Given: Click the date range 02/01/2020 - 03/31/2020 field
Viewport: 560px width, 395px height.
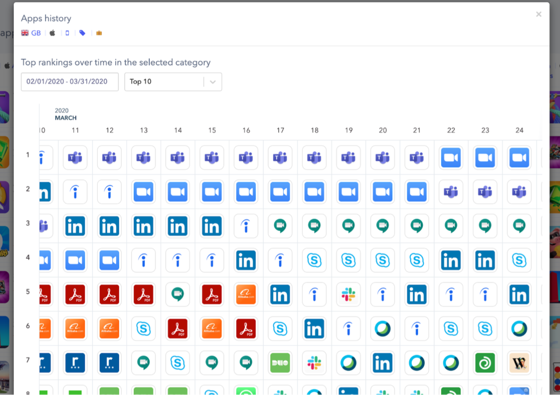Looking at the screenshot, I should 69,82.
